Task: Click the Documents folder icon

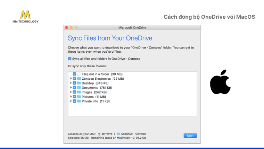Action: coord(79,88)
